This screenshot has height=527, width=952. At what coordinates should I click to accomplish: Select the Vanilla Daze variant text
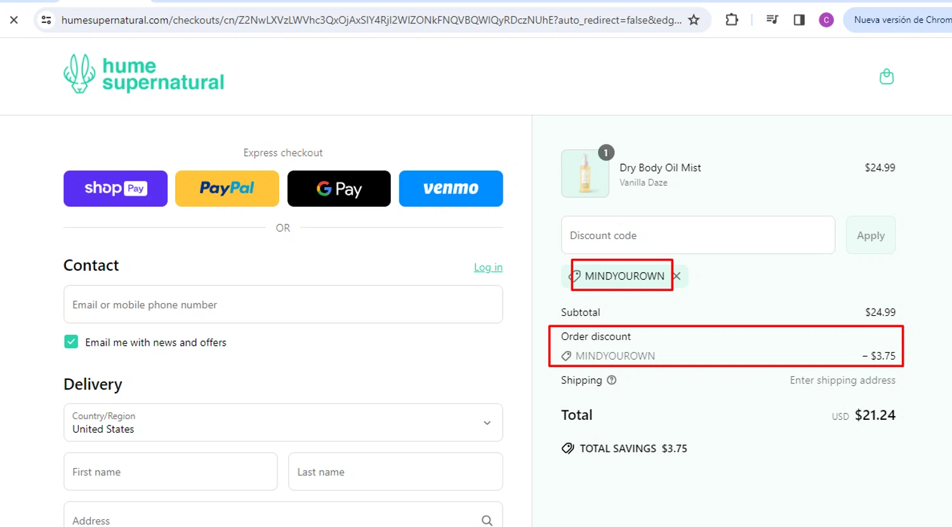644,183
